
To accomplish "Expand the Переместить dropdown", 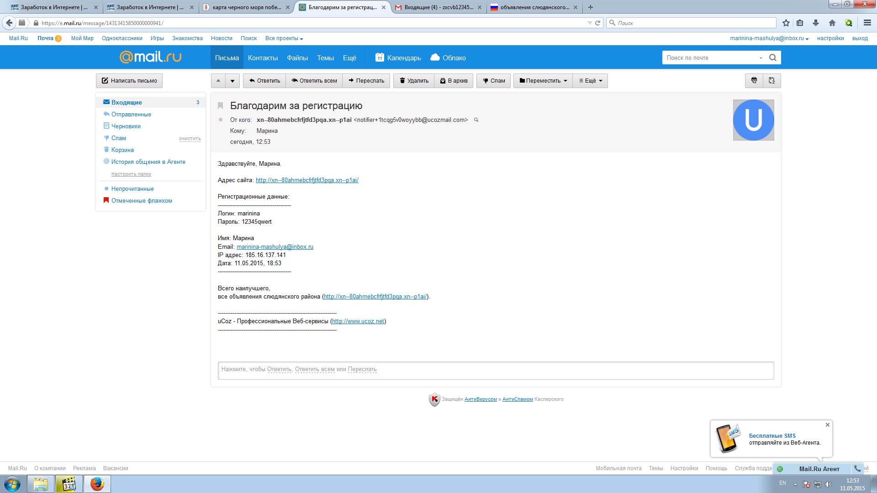I will coord(543,81).
